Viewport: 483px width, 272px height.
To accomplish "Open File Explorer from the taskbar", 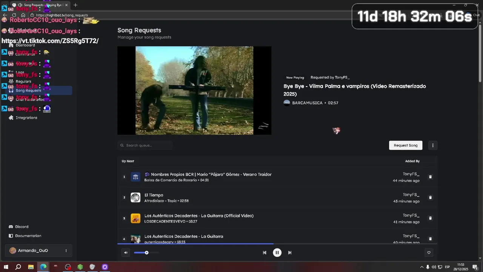I will pyautogui.click(x=31, y=267).
